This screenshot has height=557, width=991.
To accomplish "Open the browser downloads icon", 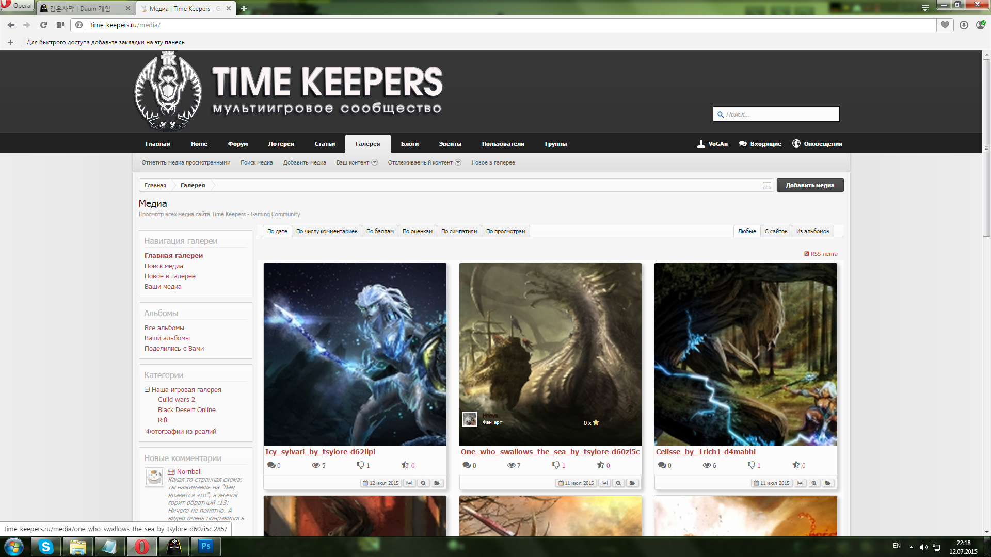I will [x=963, y=25].
